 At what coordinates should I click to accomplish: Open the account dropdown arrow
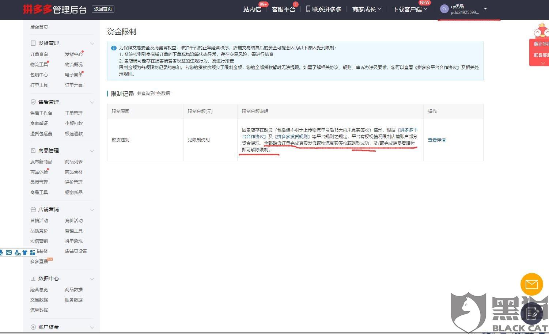485,8
